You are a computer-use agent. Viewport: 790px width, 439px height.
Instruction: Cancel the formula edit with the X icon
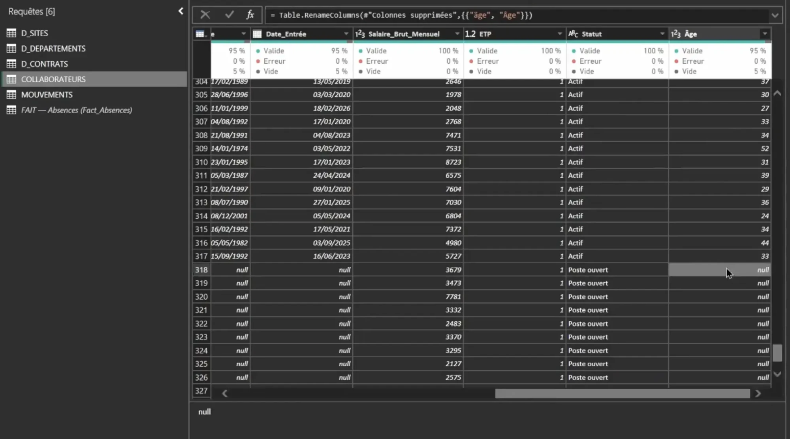click(205, 15)
